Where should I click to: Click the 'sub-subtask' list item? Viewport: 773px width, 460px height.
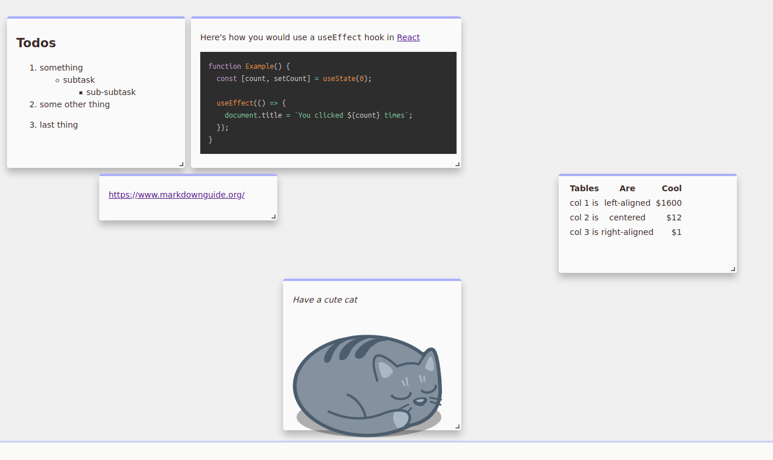click(x=111, y=92)
